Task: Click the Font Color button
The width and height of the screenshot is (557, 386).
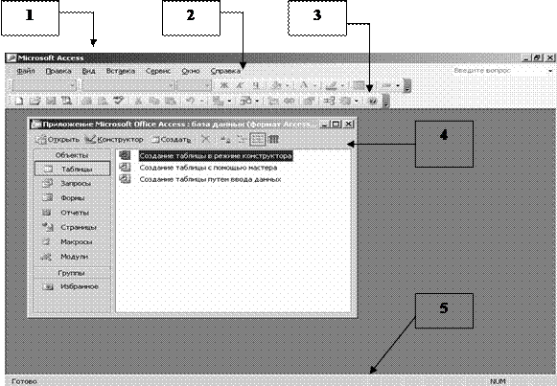Action: pos(304,85)
